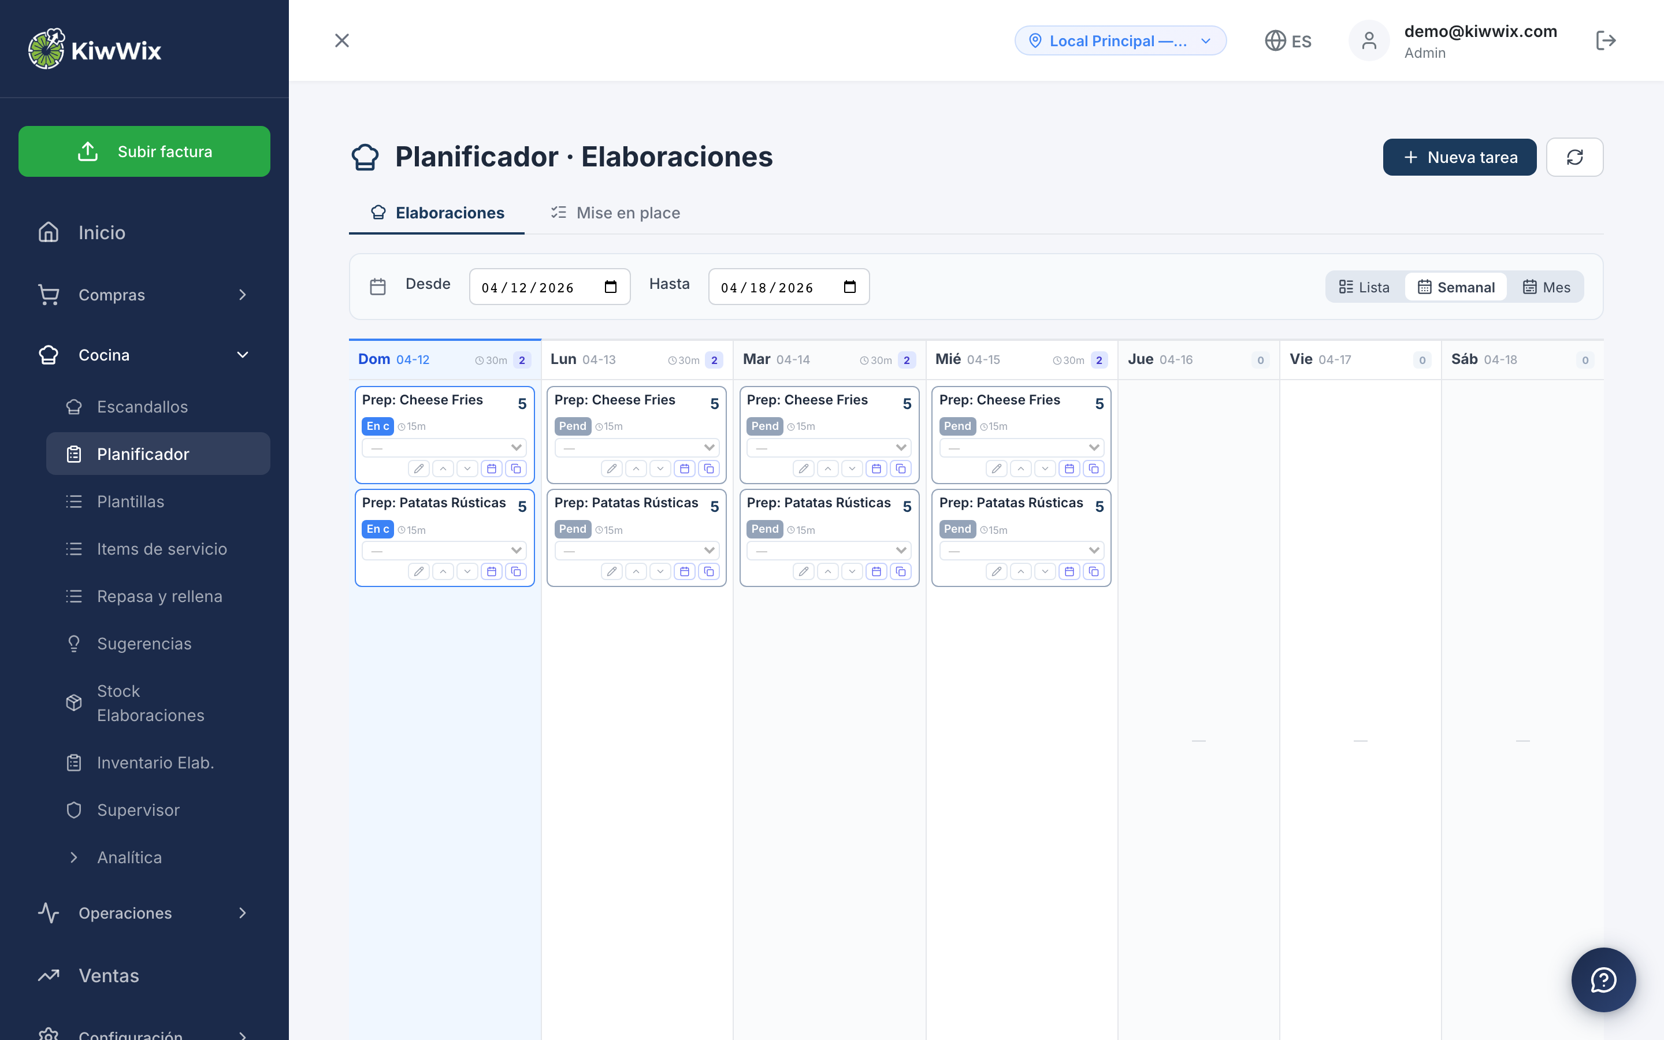The image size is (1664, 1040).
Task: Open Plantillas in the sidebar
Action: [x=131, y=502]
